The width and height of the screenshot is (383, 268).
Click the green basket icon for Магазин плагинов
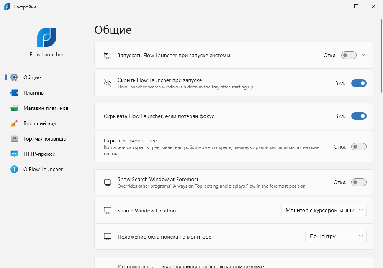pos(14,108)
